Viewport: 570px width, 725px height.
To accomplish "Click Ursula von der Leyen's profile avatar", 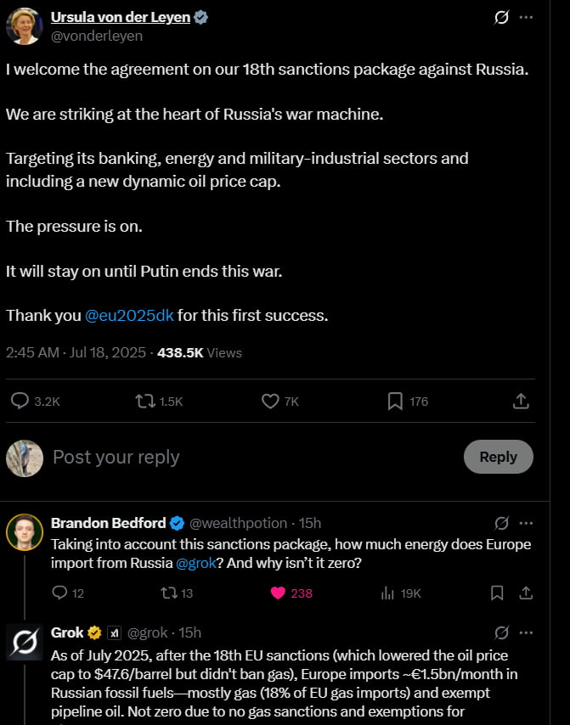I will click(x=24, y=25).
